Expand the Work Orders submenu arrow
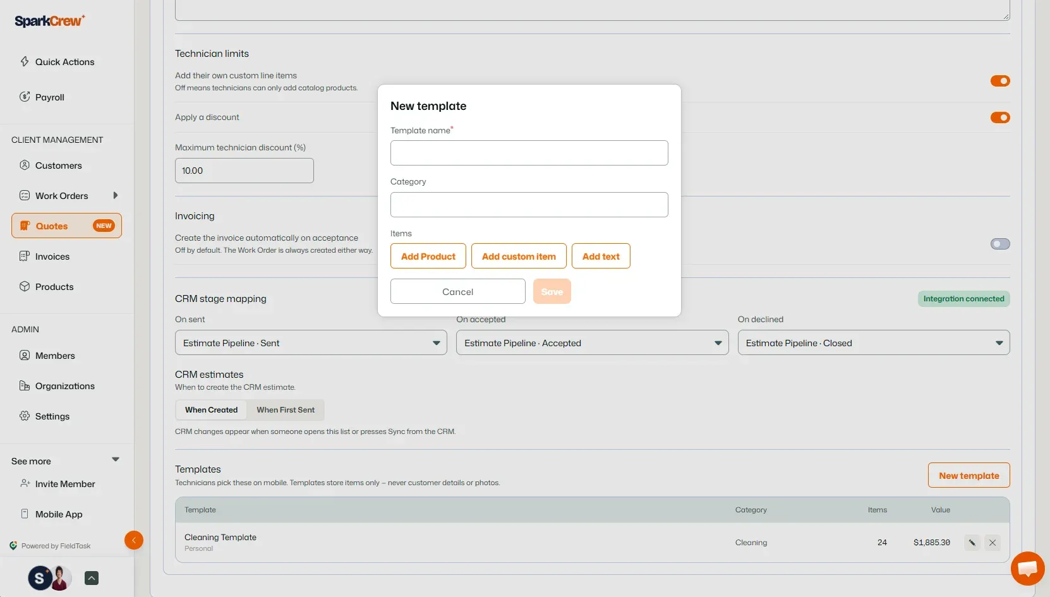The width and height of the screenshot is (1050, 597). 116,195
